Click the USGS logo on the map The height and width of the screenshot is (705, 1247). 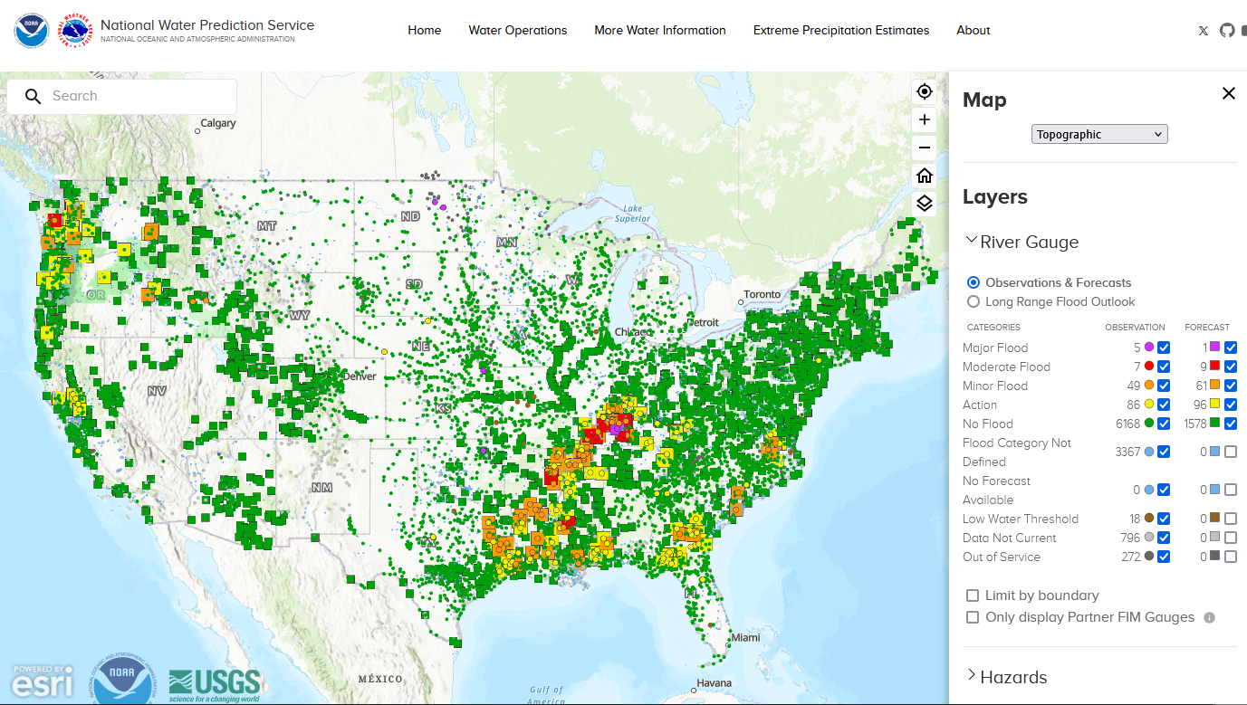click(x=215, y=686)
